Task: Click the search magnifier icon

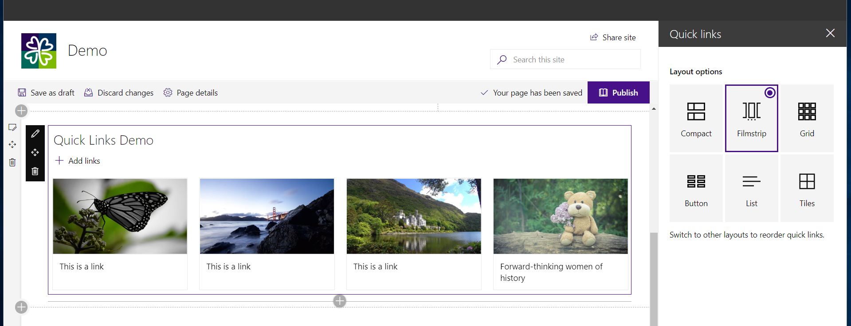Action: tap(502, 60)
